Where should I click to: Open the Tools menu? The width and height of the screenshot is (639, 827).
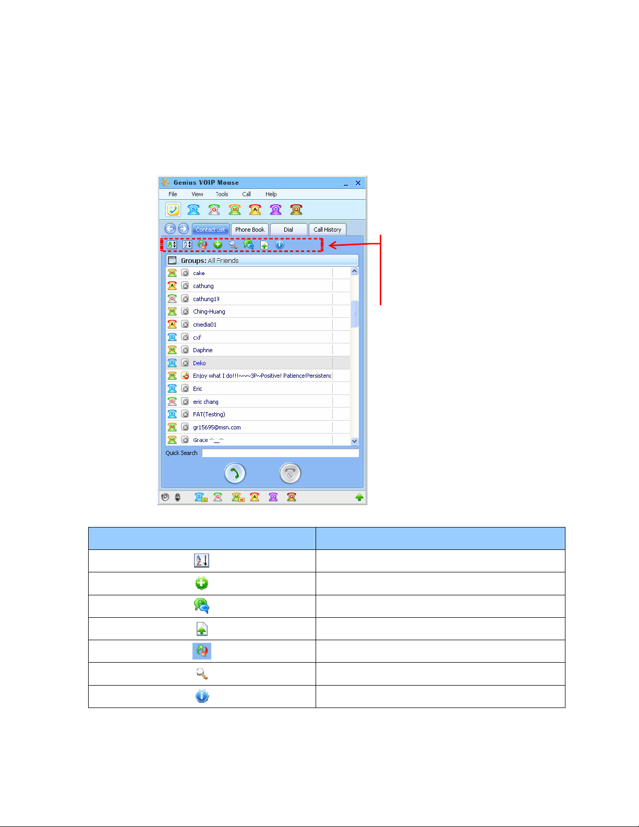point(222,194)
